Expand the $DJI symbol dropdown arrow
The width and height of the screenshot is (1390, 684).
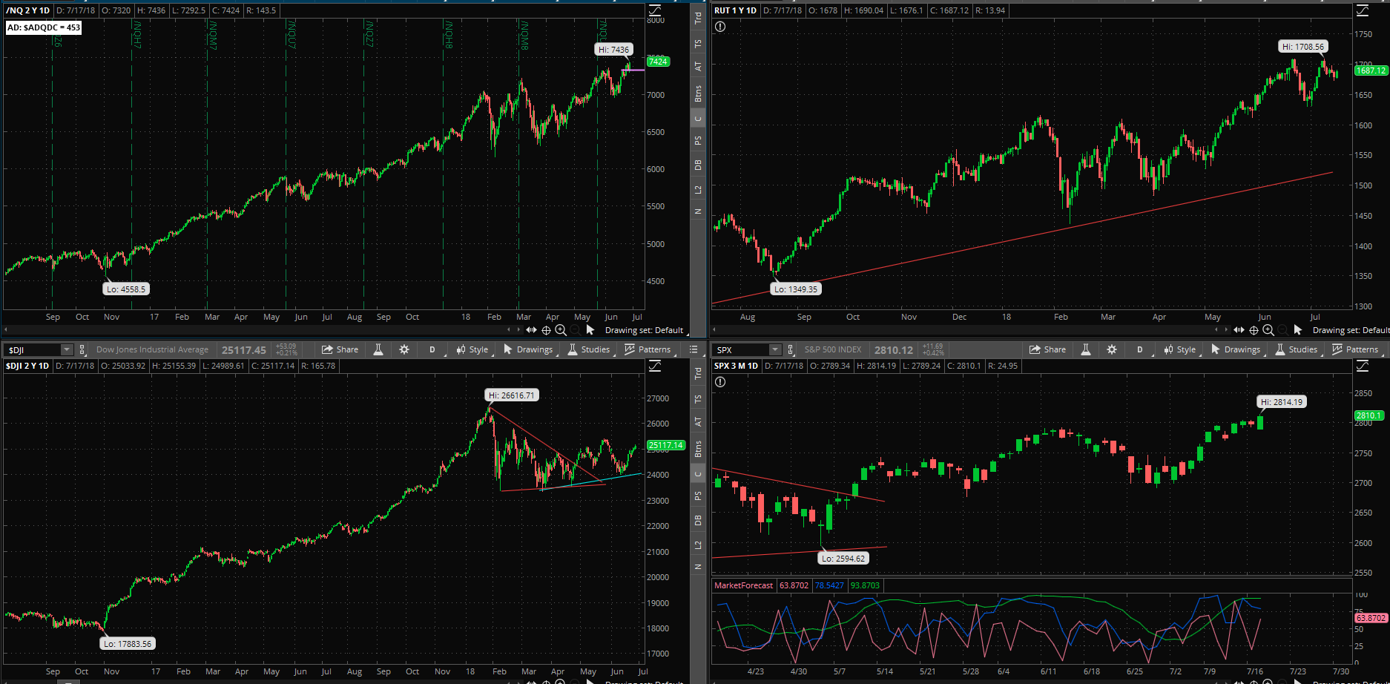[x=67, y=349]
